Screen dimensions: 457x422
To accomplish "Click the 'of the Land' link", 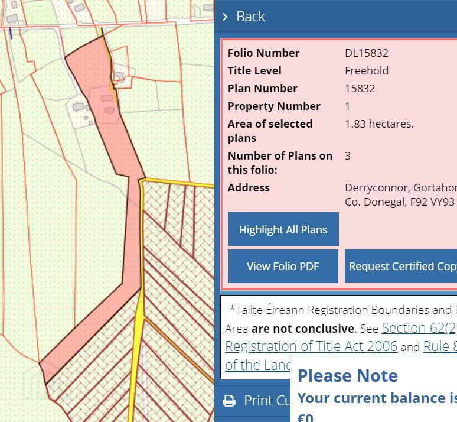I will (257, 365).
